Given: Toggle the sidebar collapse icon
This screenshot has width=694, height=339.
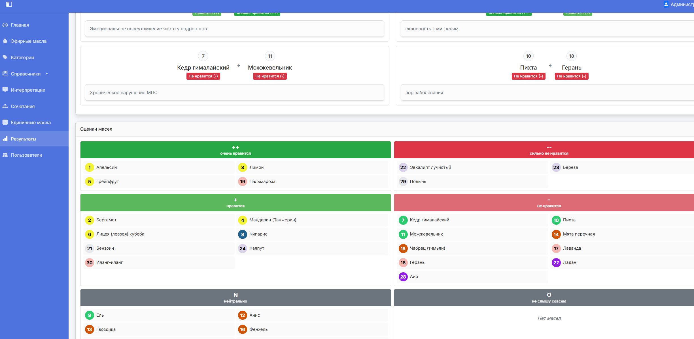Looking at the screenshot, I should (x=9, y=4).
